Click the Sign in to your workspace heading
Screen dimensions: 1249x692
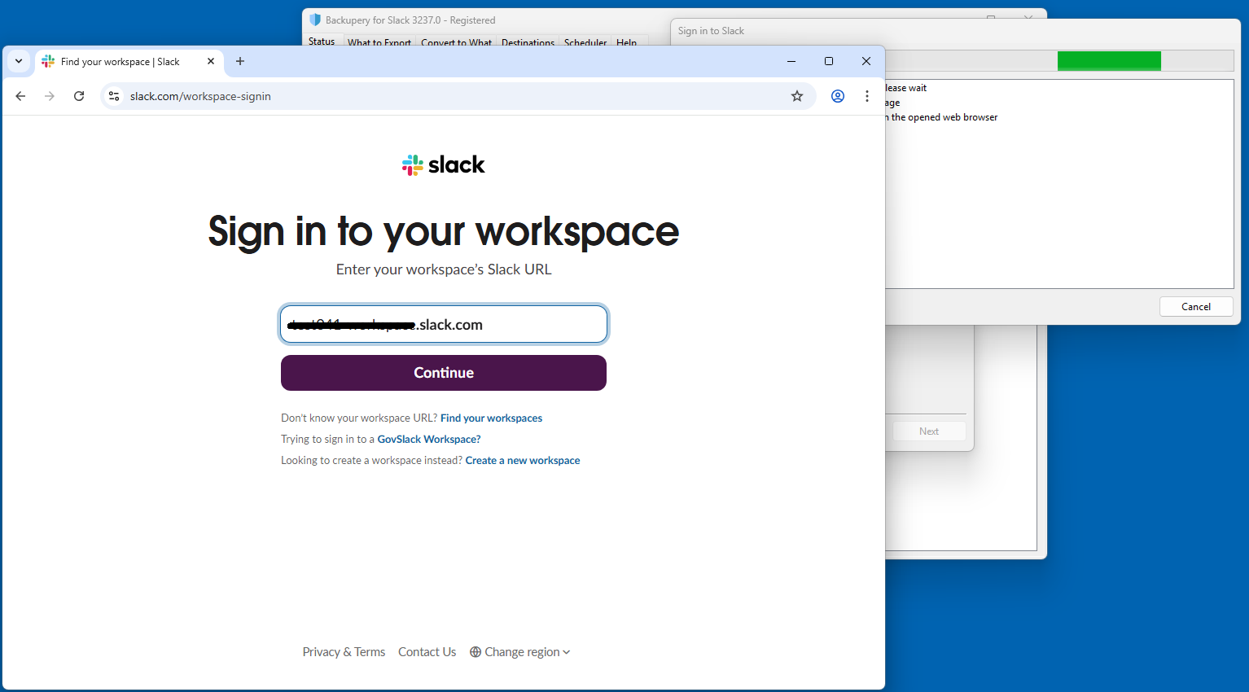pos(444,231)
